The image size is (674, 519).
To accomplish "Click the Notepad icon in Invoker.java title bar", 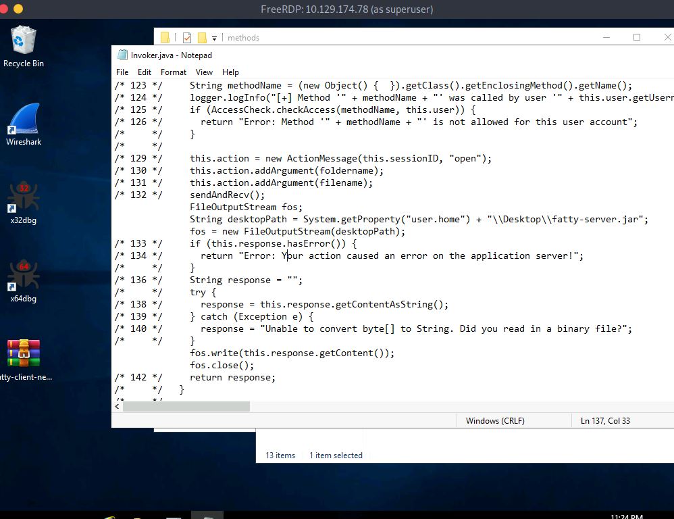I will 122,55.
